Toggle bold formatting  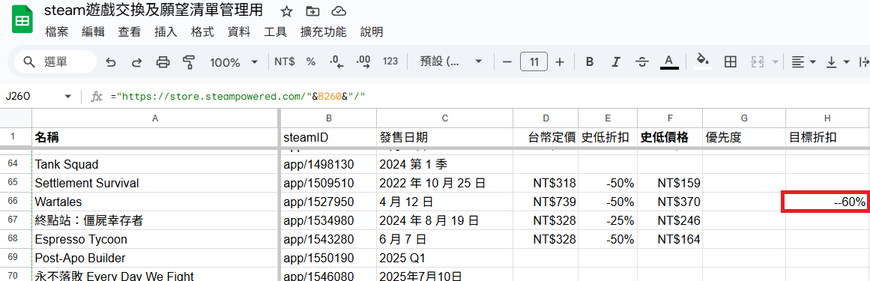coord(590,61)
